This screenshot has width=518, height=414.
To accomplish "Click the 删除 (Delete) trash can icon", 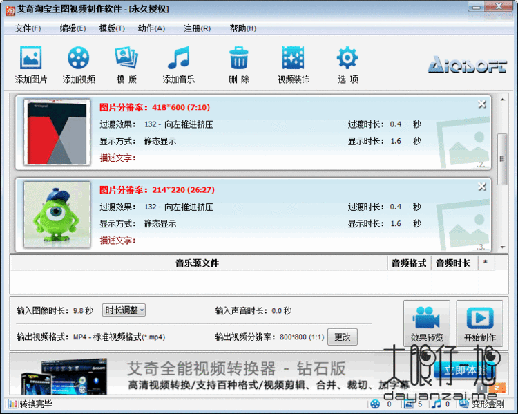I will 239,58.
